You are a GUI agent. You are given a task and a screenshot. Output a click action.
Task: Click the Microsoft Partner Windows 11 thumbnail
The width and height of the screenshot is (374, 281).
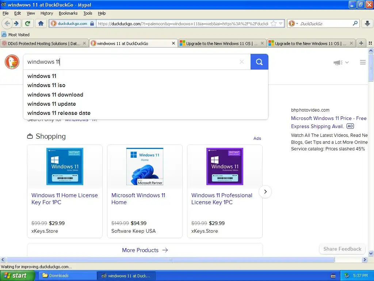[145, 166]
